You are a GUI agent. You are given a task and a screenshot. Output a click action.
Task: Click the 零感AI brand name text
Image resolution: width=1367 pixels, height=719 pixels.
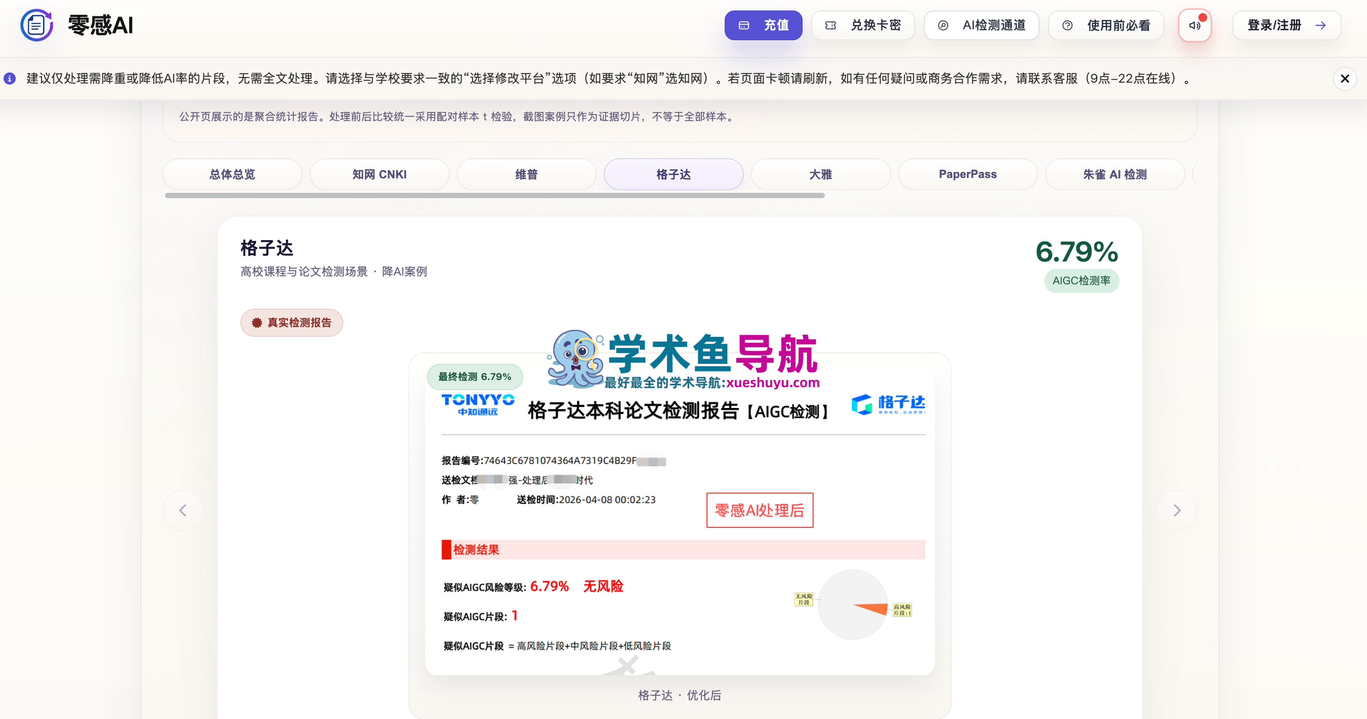tap(100, 25)
